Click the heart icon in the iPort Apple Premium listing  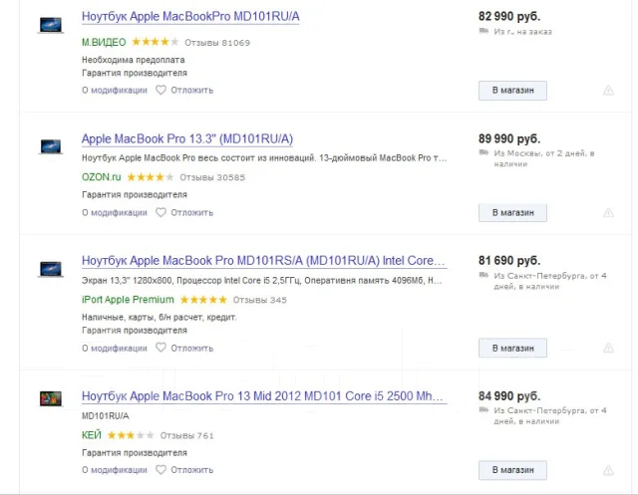160,348
